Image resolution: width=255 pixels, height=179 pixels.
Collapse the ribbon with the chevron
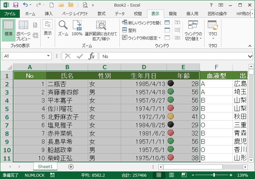point(250,46)
